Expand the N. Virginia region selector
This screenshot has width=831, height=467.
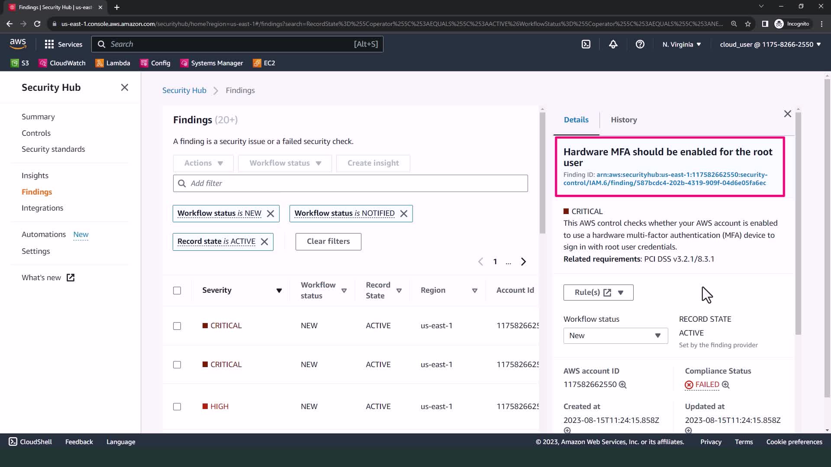click(x=682, y=45)
